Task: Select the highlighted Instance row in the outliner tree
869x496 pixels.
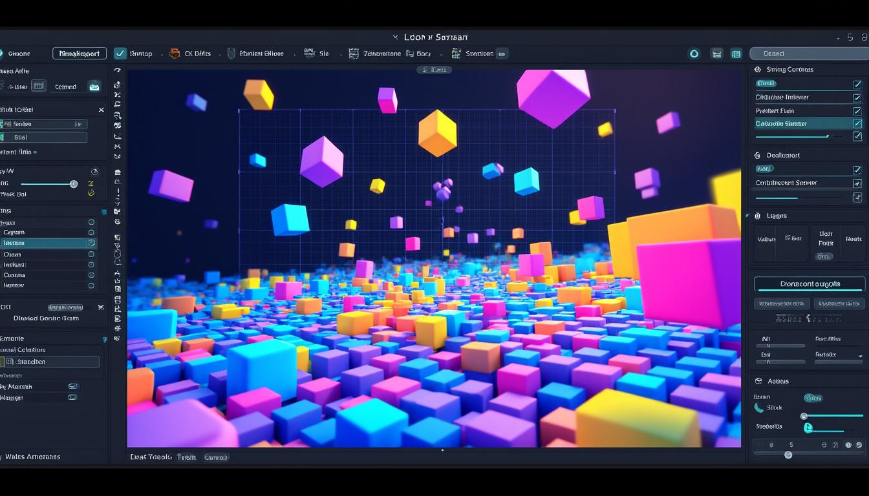Action: 45,243
